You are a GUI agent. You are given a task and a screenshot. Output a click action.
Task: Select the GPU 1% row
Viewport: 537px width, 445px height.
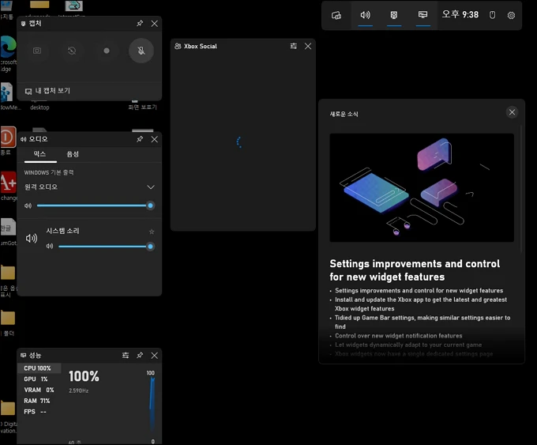point(39,379)
